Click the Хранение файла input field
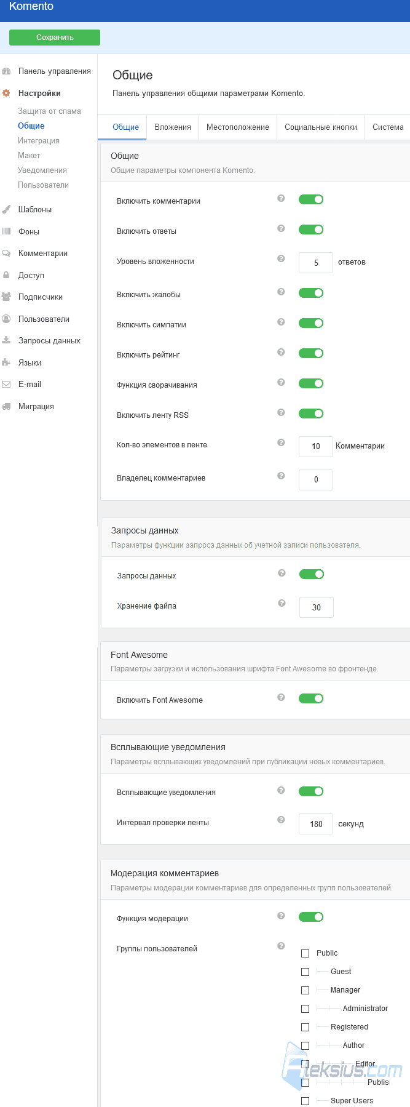This screenshot has height=1107, width=410. coord(317,607)
